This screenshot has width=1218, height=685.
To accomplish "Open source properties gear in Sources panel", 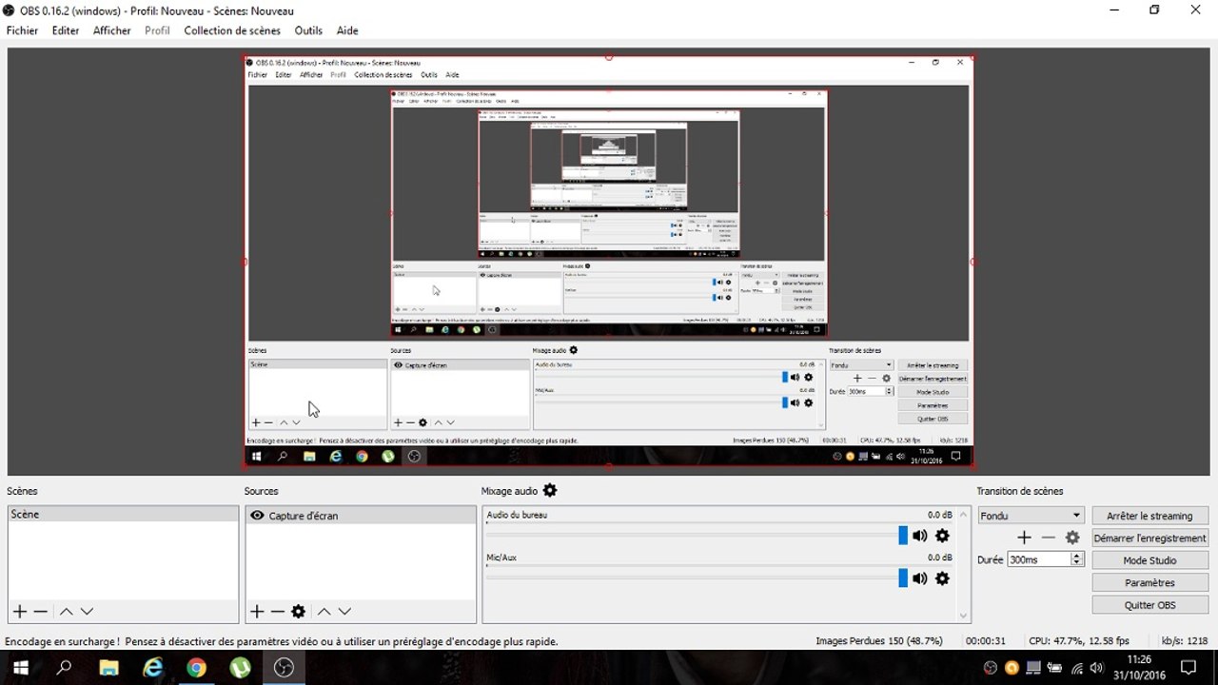I will click(x=299, y=612).
